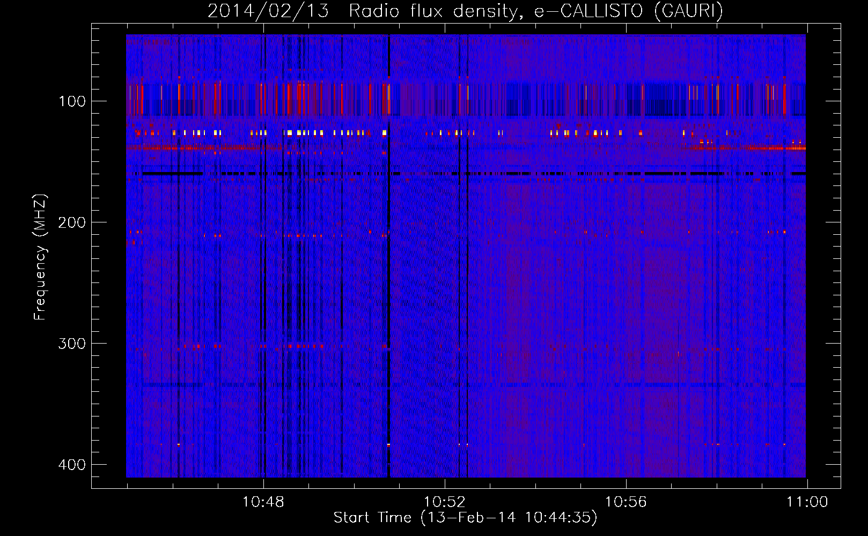Click the "11:00" time tick label
The height and width of the screenshot is (536, 868).
tap(807, 502)
